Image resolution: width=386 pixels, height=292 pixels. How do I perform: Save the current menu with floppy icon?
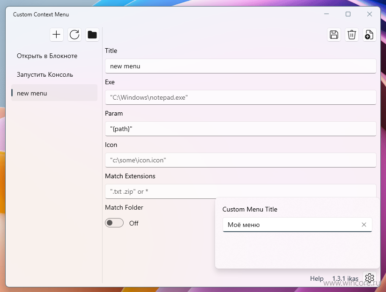[x=334, y=35]
